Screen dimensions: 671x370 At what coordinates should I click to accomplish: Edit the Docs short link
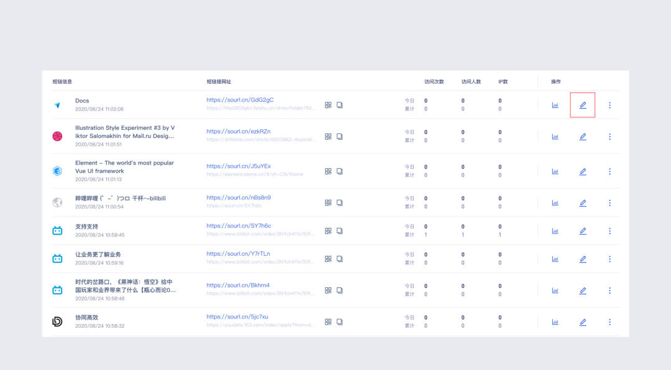point(583,105)
